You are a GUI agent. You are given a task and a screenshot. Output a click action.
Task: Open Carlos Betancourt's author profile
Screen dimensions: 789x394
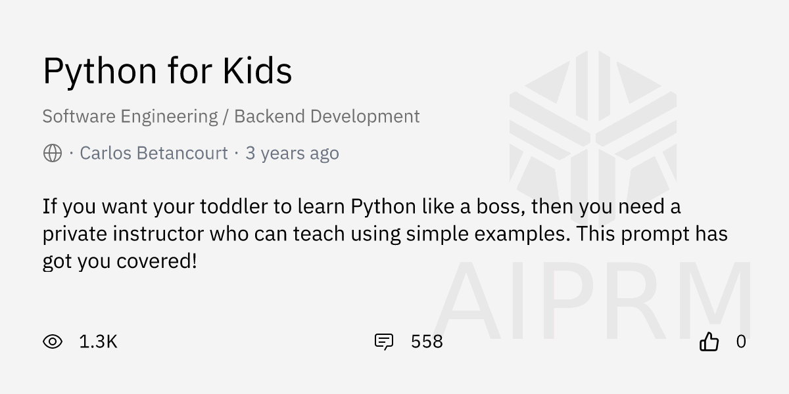[x=153, y=153]
